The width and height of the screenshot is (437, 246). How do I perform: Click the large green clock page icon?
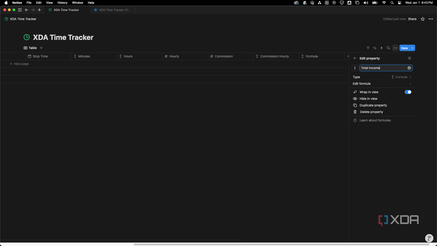pyautogui.click(x=27, y=37)
